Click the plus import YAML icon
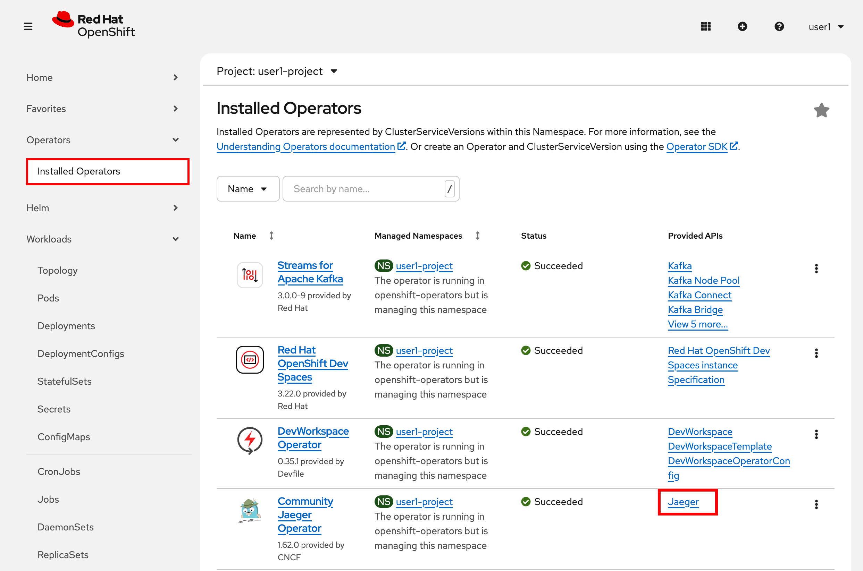863x571 pixels. [x=743, y=27]
